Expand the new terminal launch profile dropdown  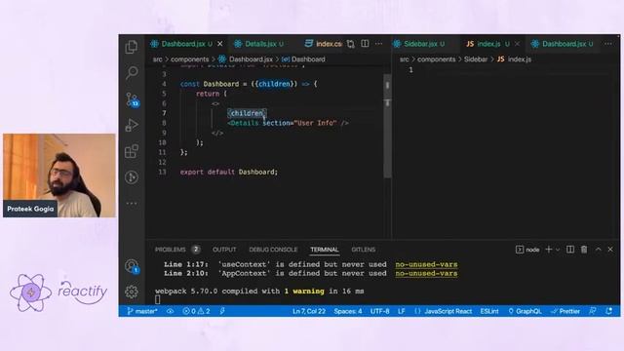click(x=558, y=250)
